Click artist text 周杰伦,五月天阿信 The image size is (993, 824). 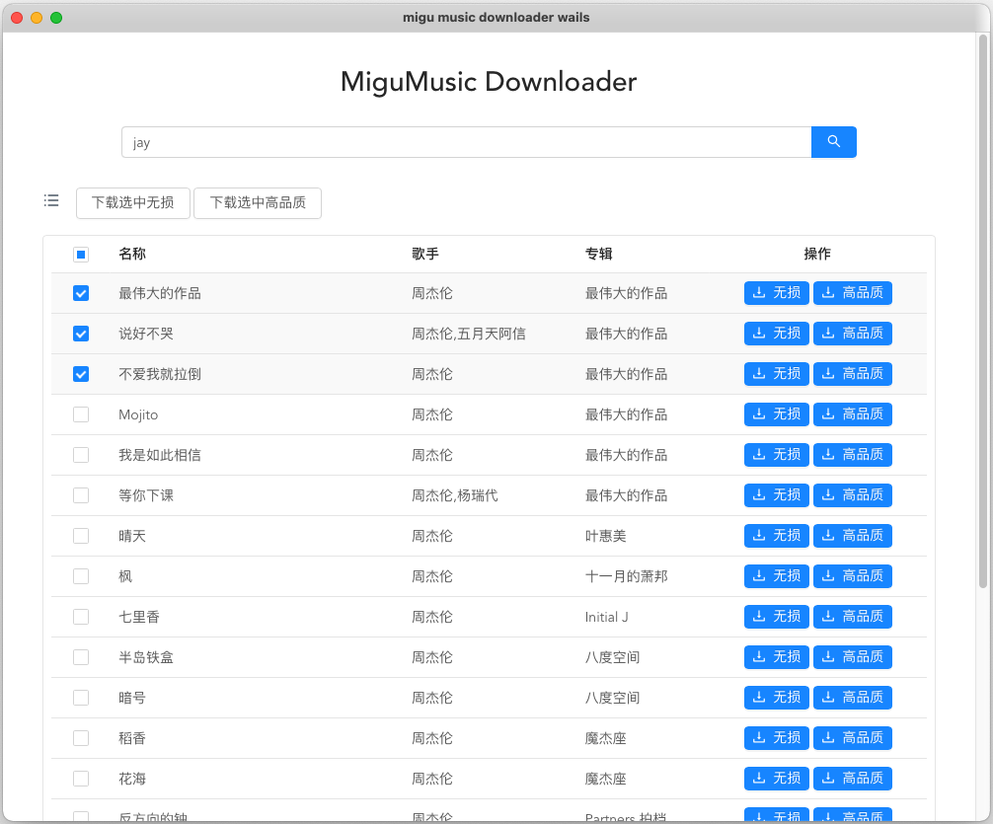(469, 334)
